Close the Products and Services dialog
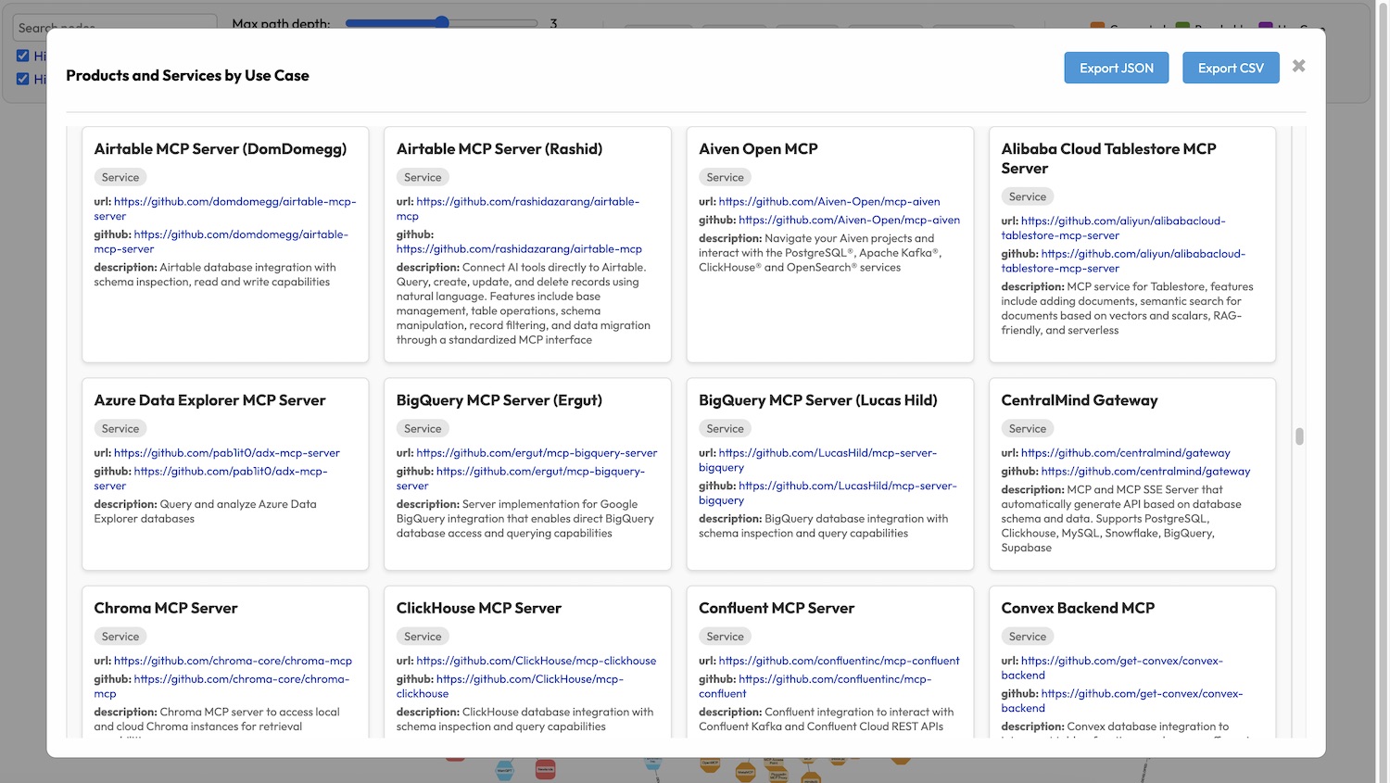 1298,66
